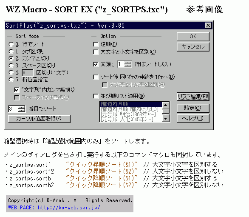Increase the 番目でソート column spinner
The height and width of the screenshot is (217, 249).
pyautogui.click(x=21, y=107)
